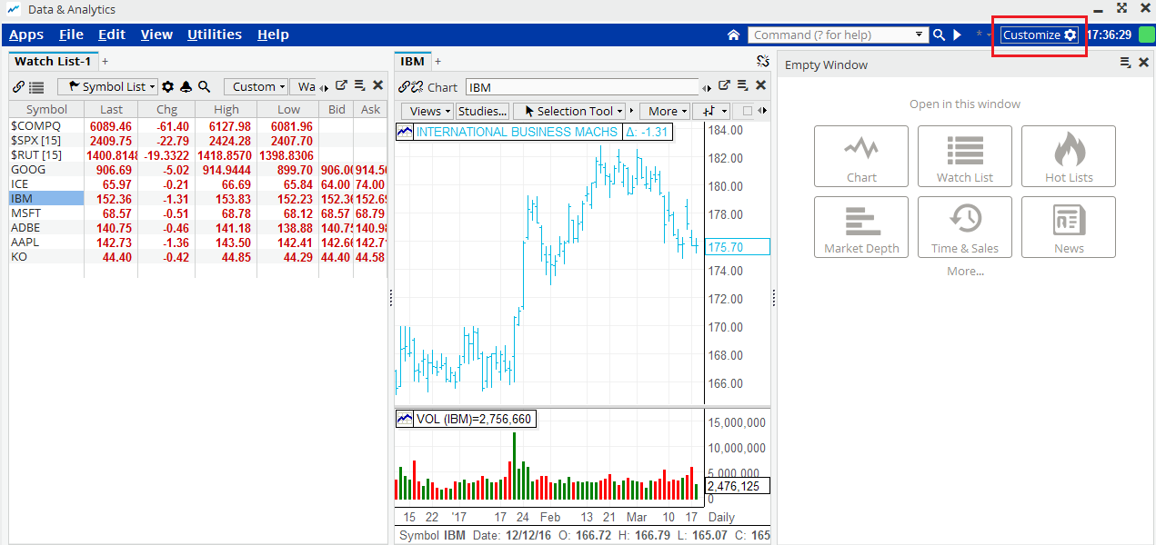1156x545 pixels.
Task: Open the Utilities menu
Action: coord(215,35)
